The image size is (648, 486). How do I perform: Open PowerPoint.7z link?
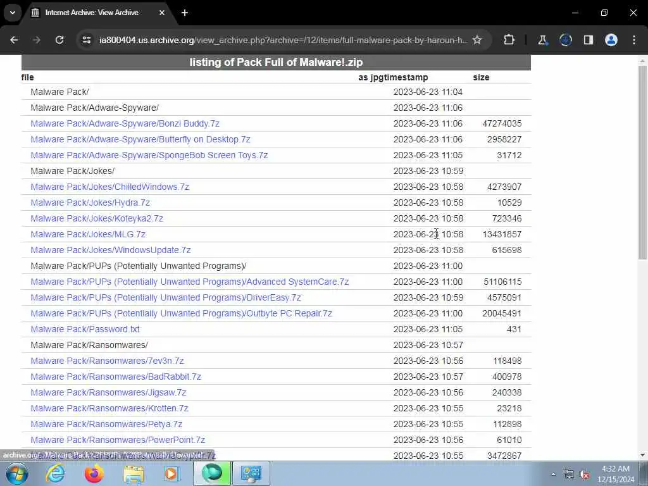click(118, 440)
